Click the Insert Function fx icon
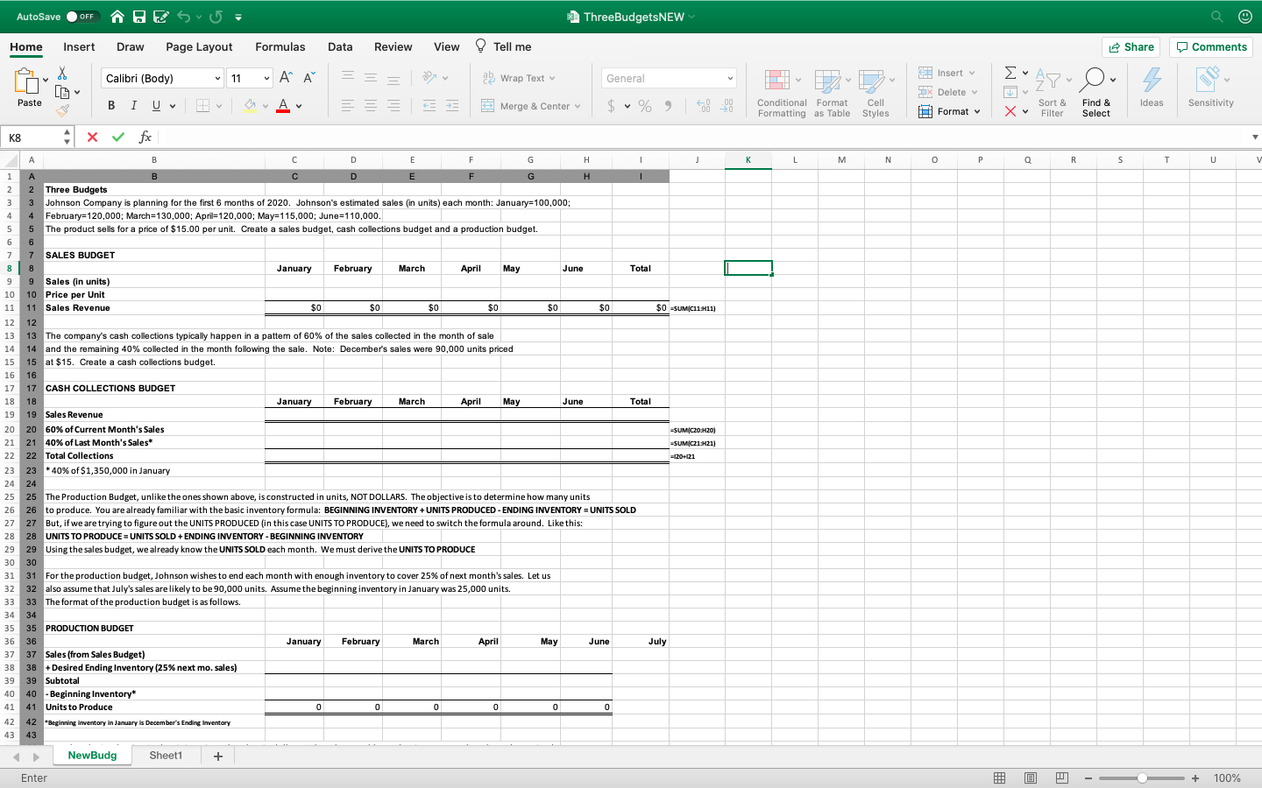The width and height of the screenshot is (1262, 788). click(x=145, y=137)
